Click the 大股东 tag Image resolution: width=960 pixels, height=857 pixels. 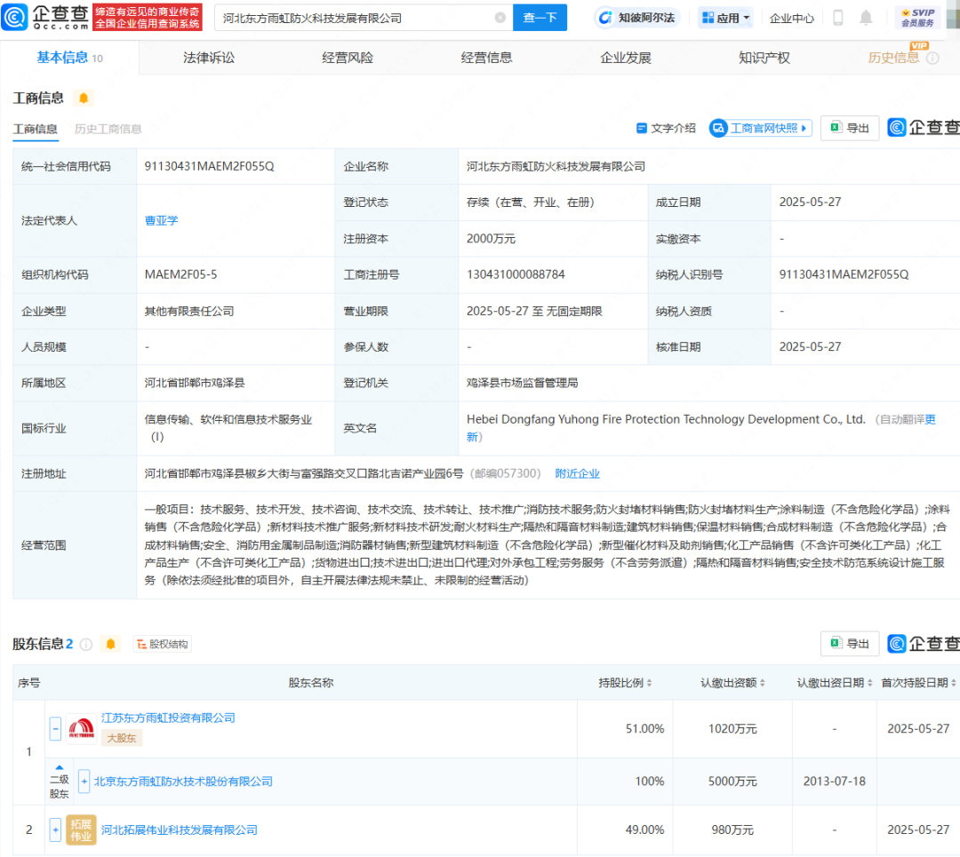pyautogui.click(x=122, y=738)
